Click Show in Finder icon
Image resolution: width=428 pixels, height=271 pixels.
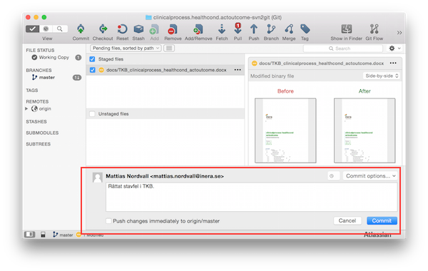[x=347, y=29]
